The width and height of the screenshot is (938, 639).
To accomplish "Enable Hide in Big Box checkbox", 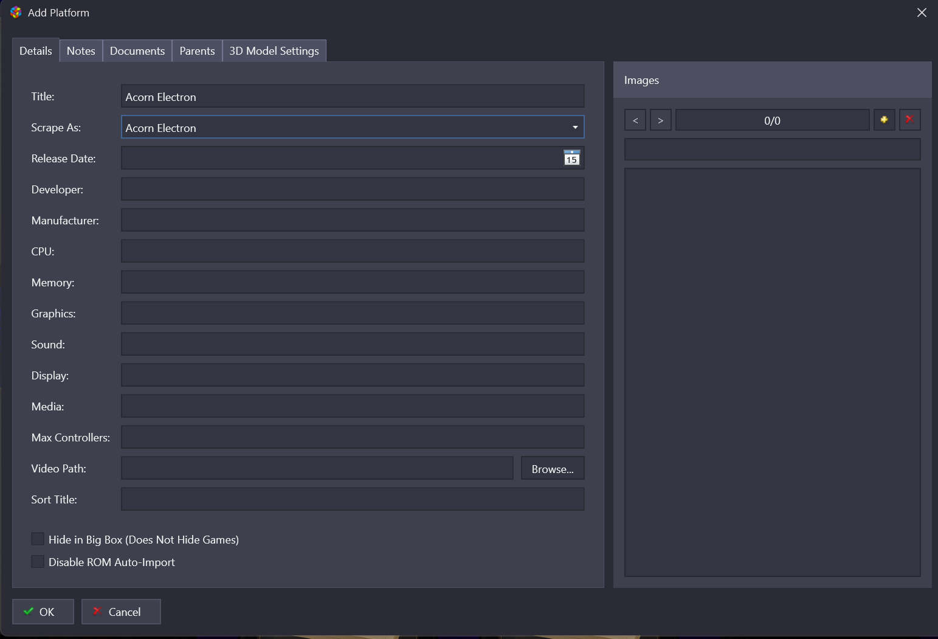I will click(x=38, y=539).
